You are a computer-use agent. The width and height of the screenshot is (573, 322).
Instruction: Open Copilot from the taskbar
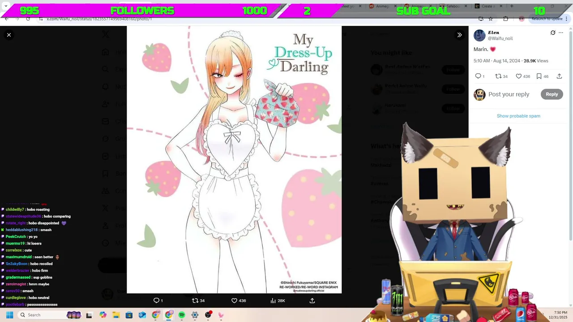(x=103, y=315)
